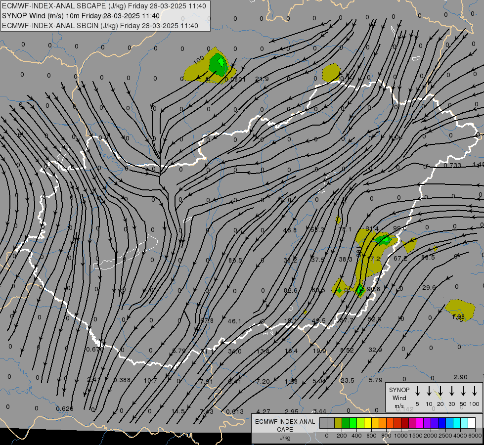The width and height of the screenshot is (484, 445).
Task: Select the dark red CAPE legend swatch
Action: [405, 423]
